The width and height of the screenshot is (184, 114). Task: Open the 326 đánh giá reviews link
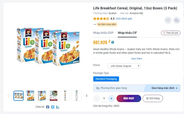click(x=124, y=19)
